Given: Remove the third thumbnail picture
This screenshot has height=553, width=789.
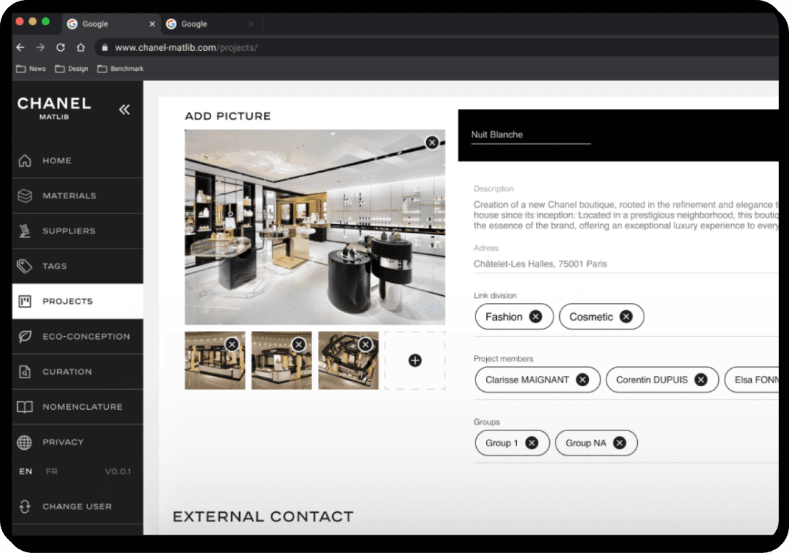Looking at the screenshot, I should [x=366, y=345].
